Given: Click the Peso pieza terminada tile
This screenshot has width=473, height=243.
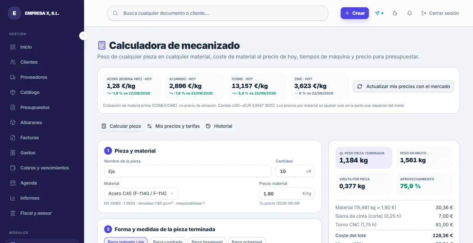Looking at the screenshot, I should click(x=364, y=158).
